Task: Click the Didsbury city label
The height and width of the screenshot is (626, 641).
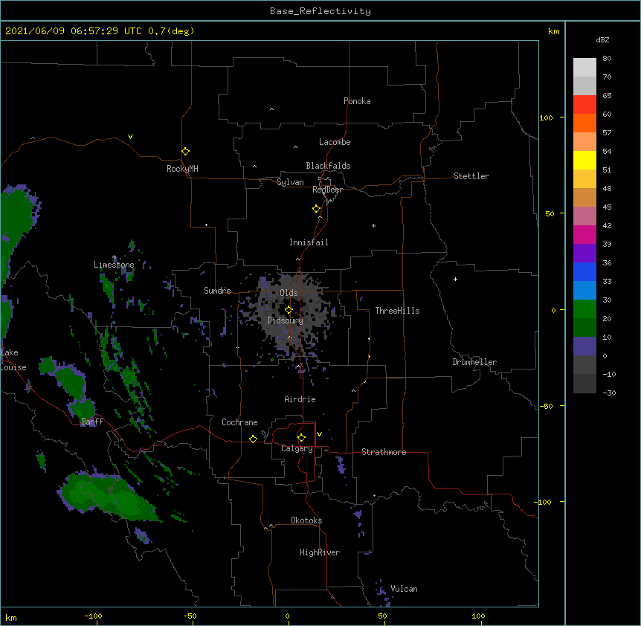Action: coord(286,320)
